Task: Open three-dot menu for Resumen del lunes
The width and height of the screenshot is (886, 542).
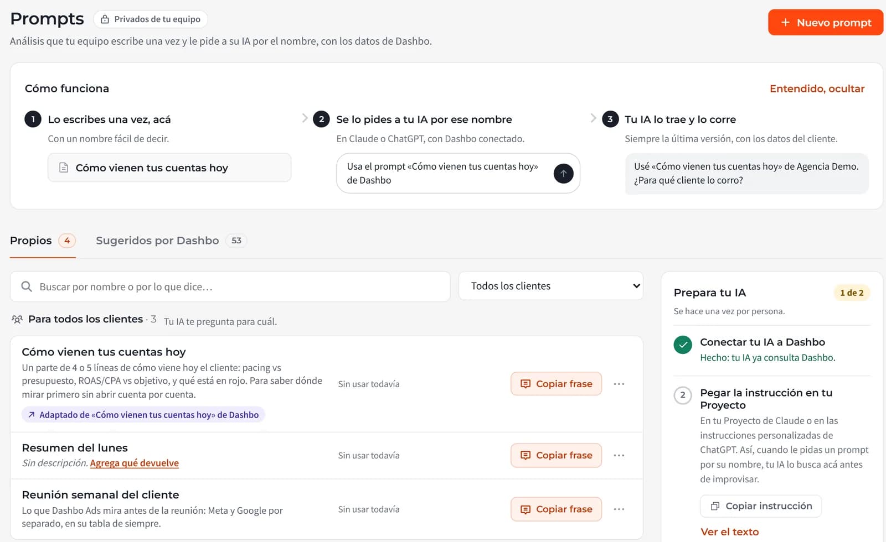Action: (619, 455)
